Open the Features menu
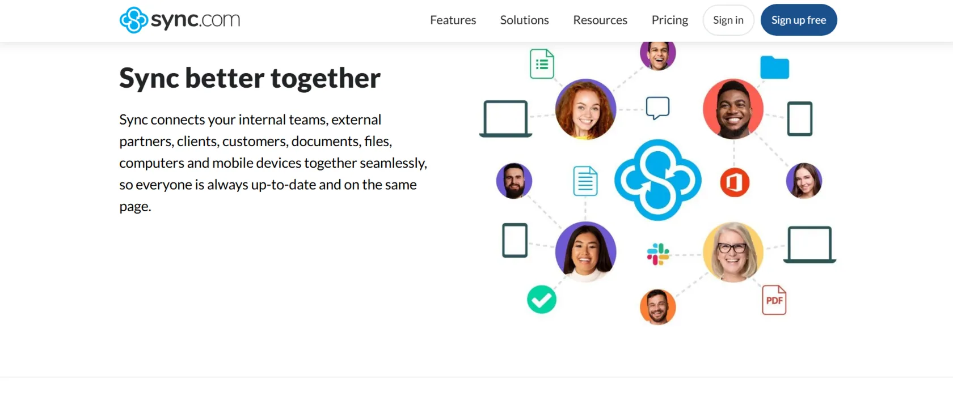Viewport: 953px width, 397px height. pyautogui.click(x=453, y=20)
